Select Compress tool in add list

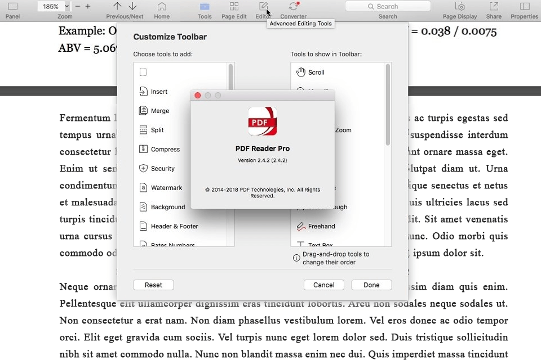(180, 150)
